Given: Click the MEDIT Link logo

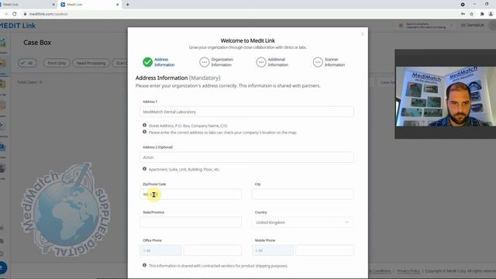Looking at the screenshot, I should point(18,26).
